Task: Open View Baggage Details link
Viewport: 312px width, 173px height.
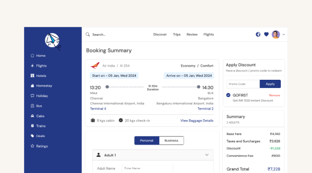Action: click(x=197, y=121)
